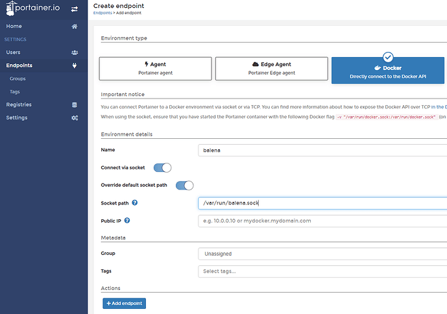Click the Settings gears icon
The image size is (447, 314).
pos(75,118)
